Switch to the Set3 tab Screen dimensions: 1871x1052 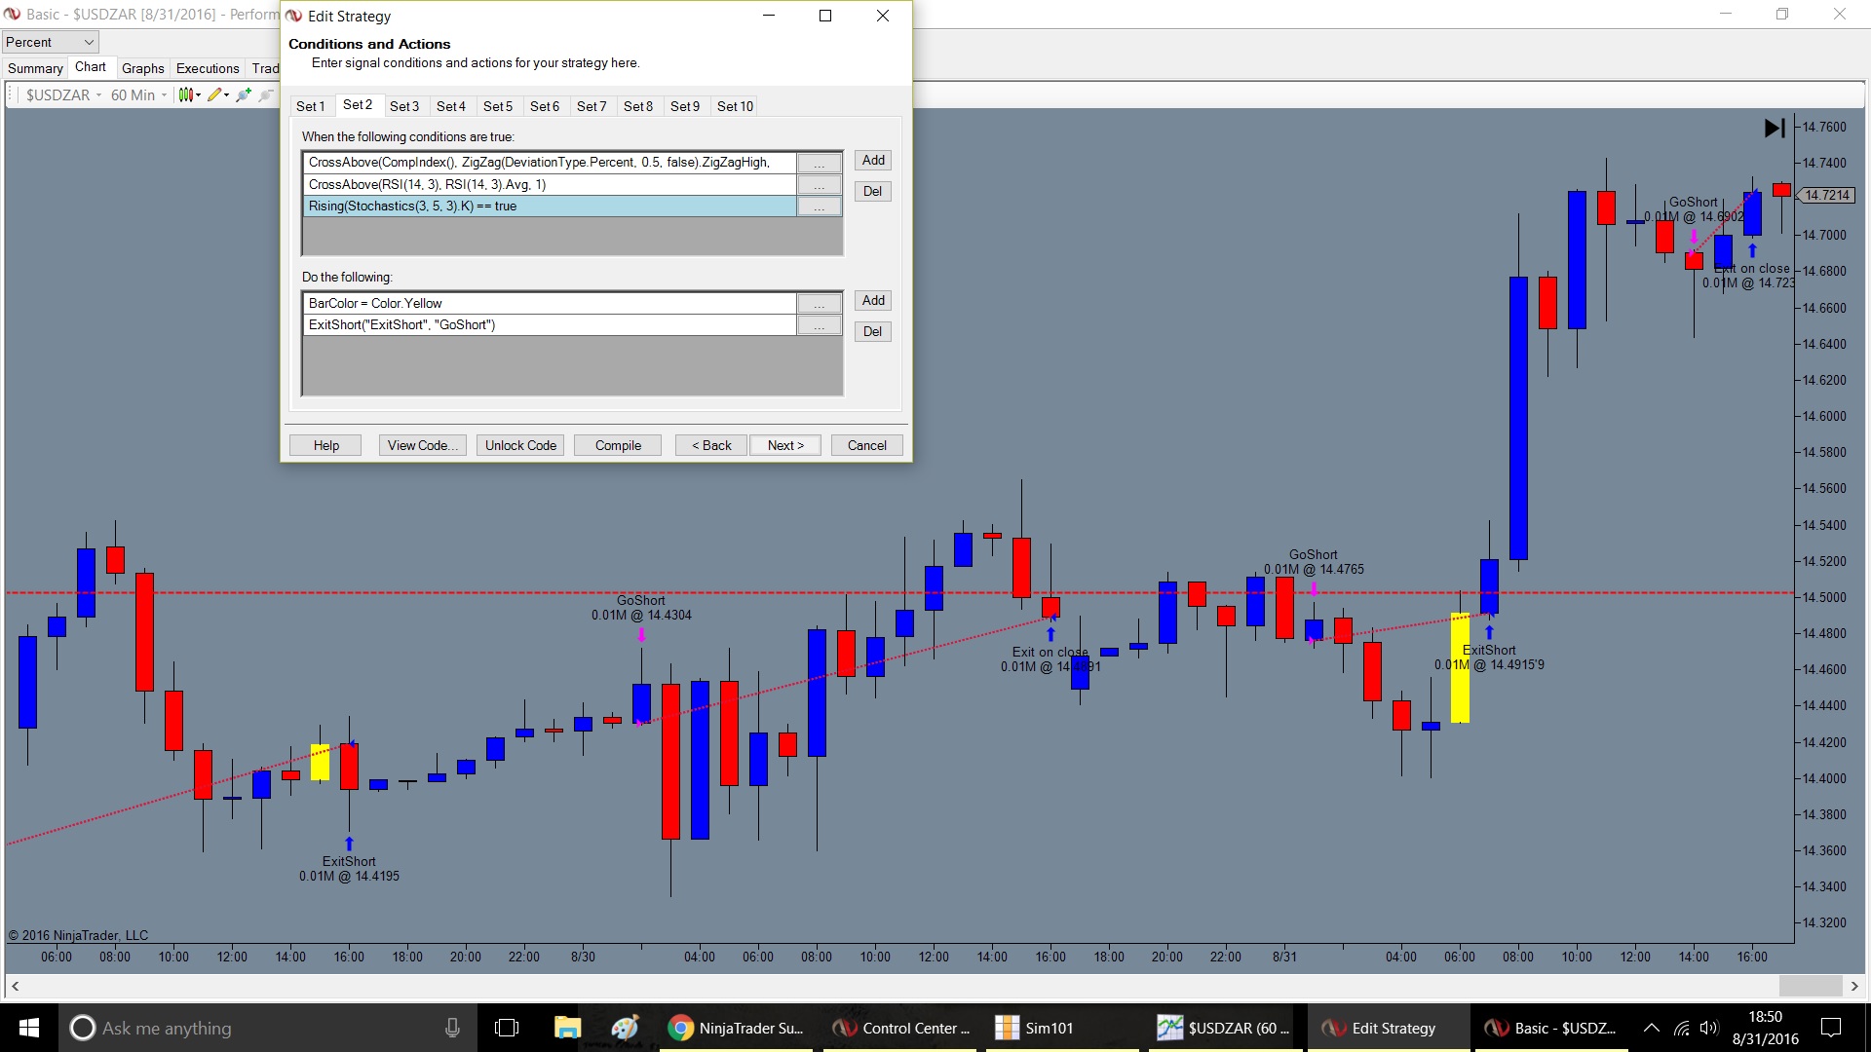[404, 106]
